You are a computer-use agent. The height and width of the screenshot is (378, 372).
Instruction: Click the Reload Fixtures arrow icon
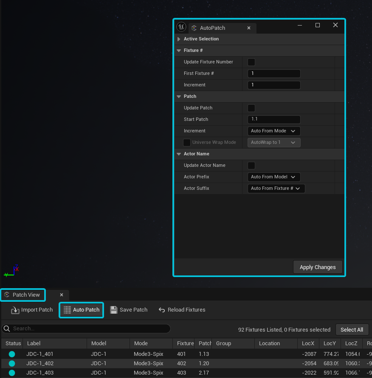(162, 310)
